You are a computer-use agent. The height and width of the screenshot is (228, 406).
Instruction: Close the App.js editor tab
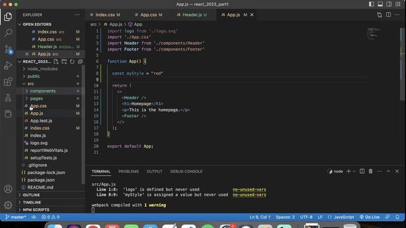(x=252, y=15)
